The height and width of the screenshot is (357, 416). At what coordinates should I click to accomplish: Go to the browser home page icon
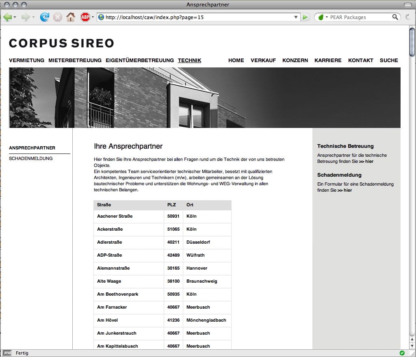tap(71, 17)
